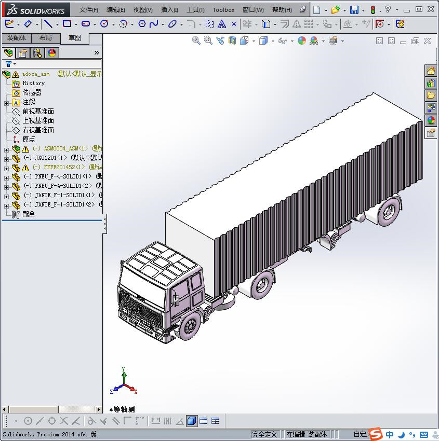Select 配合 mates folder in tree
The image size is (439, 441).
tap(29, 214)
